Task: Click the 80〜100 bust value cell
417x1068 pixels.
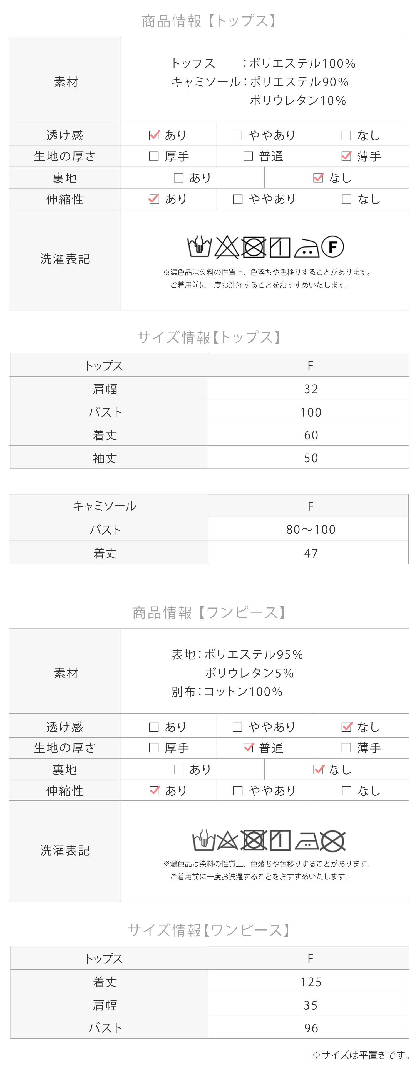Action: click(308, 530)
